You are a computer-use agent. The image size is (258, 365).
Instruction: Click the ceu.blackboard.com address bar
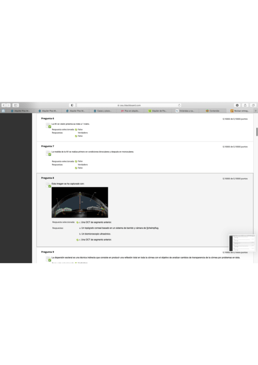129,105
